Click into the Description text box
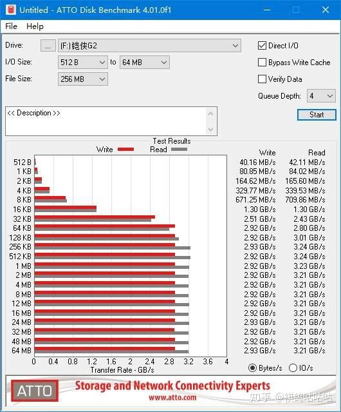This screenshot has width=341, height=412. [x=106, y=121]
